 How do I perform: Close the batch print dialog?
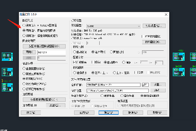tap(166, 15)
